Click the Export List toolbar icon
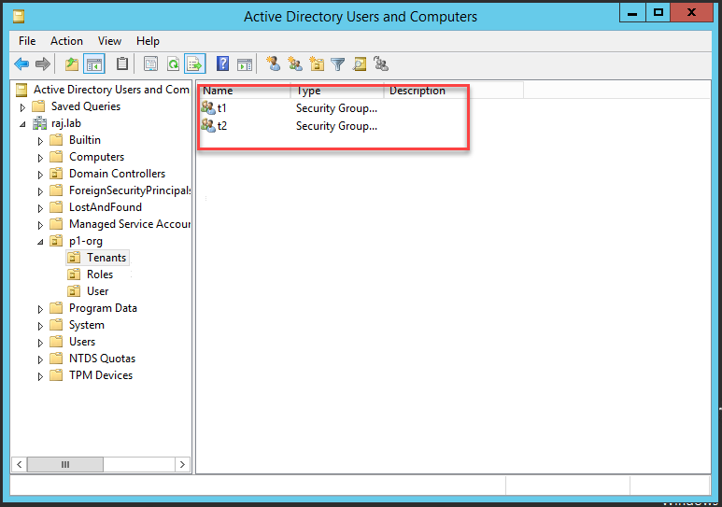 tap(194, 64)
